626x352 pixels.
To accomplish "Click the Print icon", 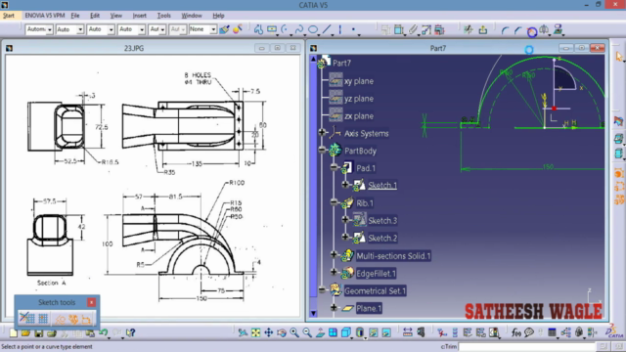I will [51, 332].
